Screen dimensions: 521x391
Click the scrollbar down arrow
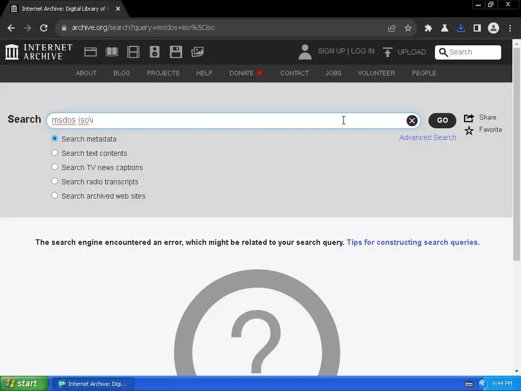(x=516, y=371)
